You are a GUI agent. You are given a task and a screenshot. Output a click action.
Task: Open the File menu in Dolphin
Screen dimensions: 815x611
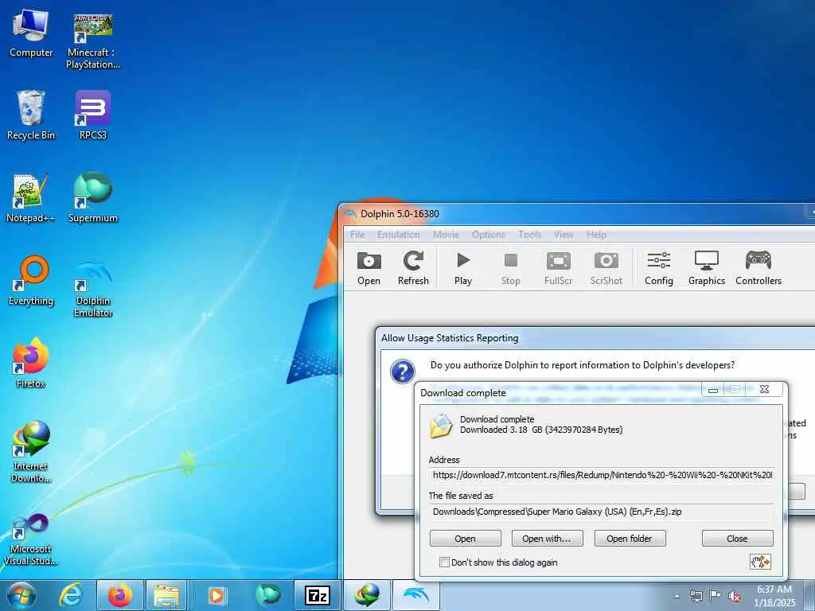357,235
